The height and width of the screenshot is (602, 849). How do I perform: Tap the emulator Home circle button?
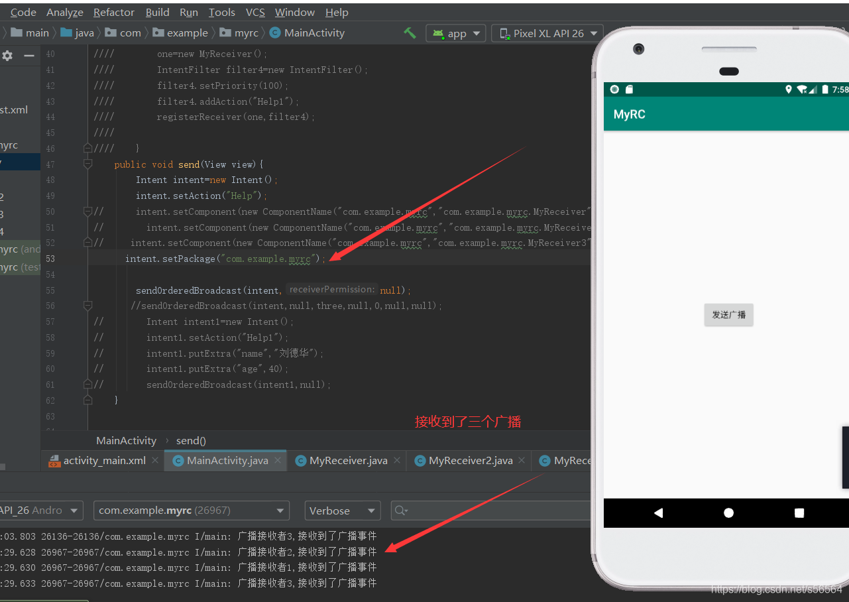coord(728,512)
